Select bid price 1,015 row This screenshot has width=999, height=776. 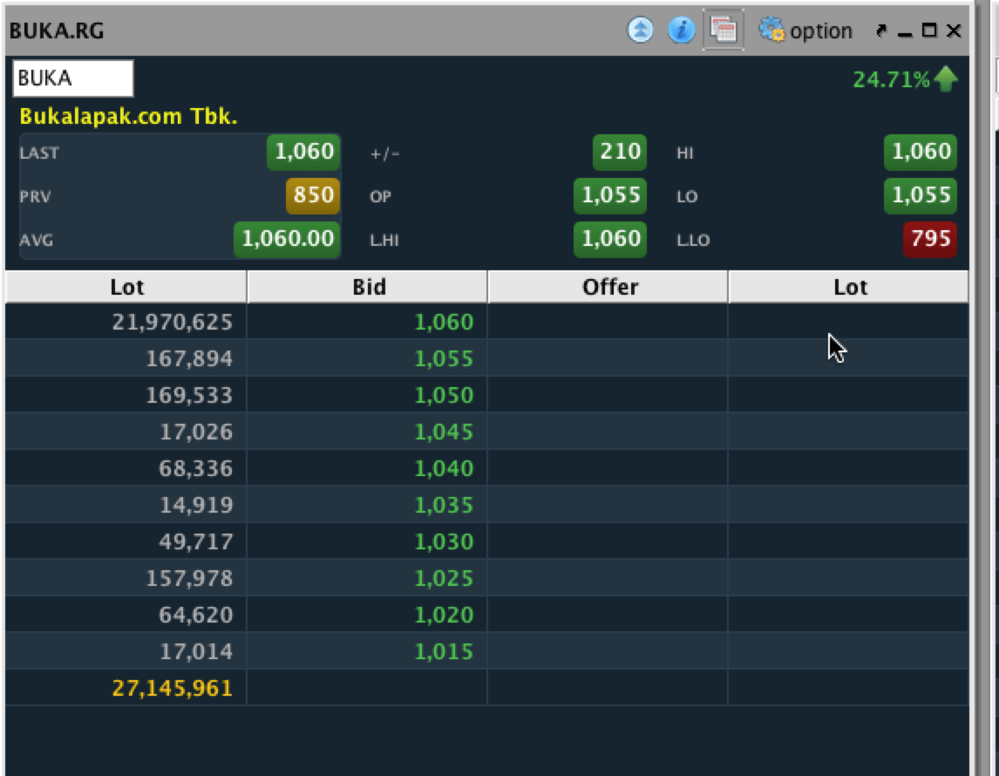444,652
